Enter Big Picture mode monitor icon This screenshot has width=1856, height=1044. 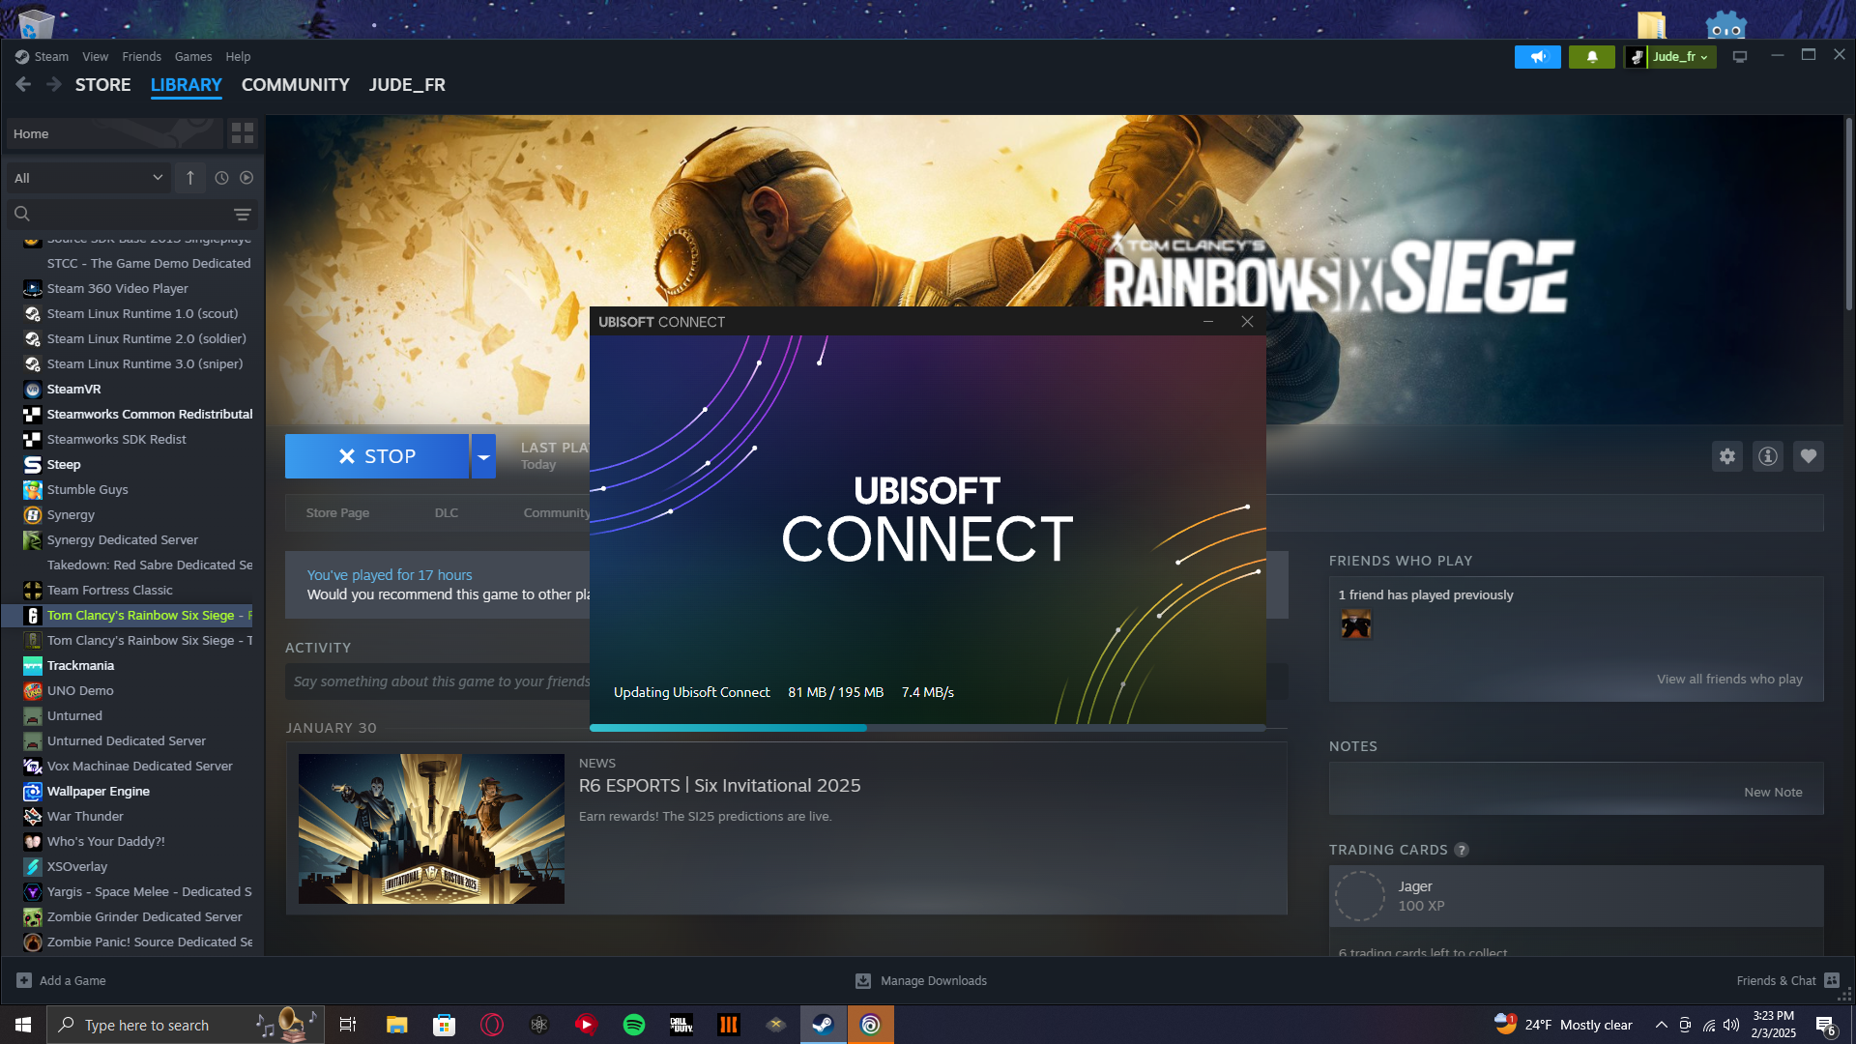pos(1740,57)
